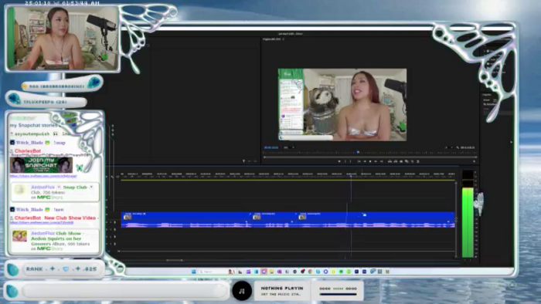The width and height of the screenshot is (541, 304).
Task: Open the playback resolution dropdown
Action: click(x=448, y=147)
